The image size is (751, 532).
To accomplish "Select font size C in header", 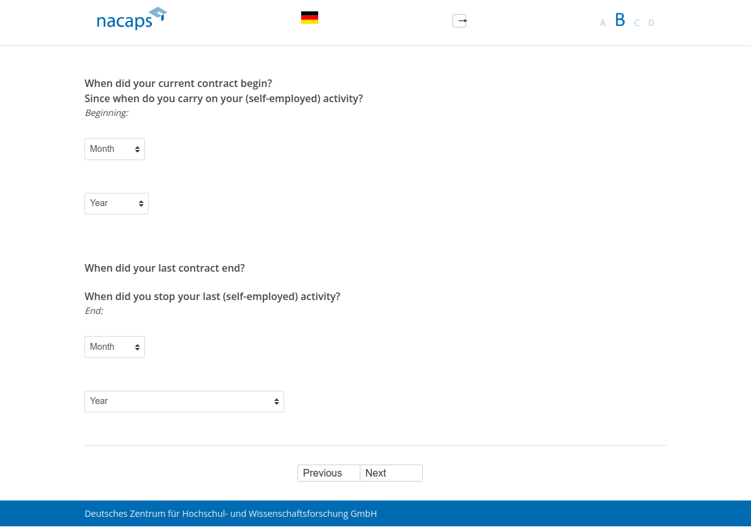I will pyautogui.click(x=637, y=23).
